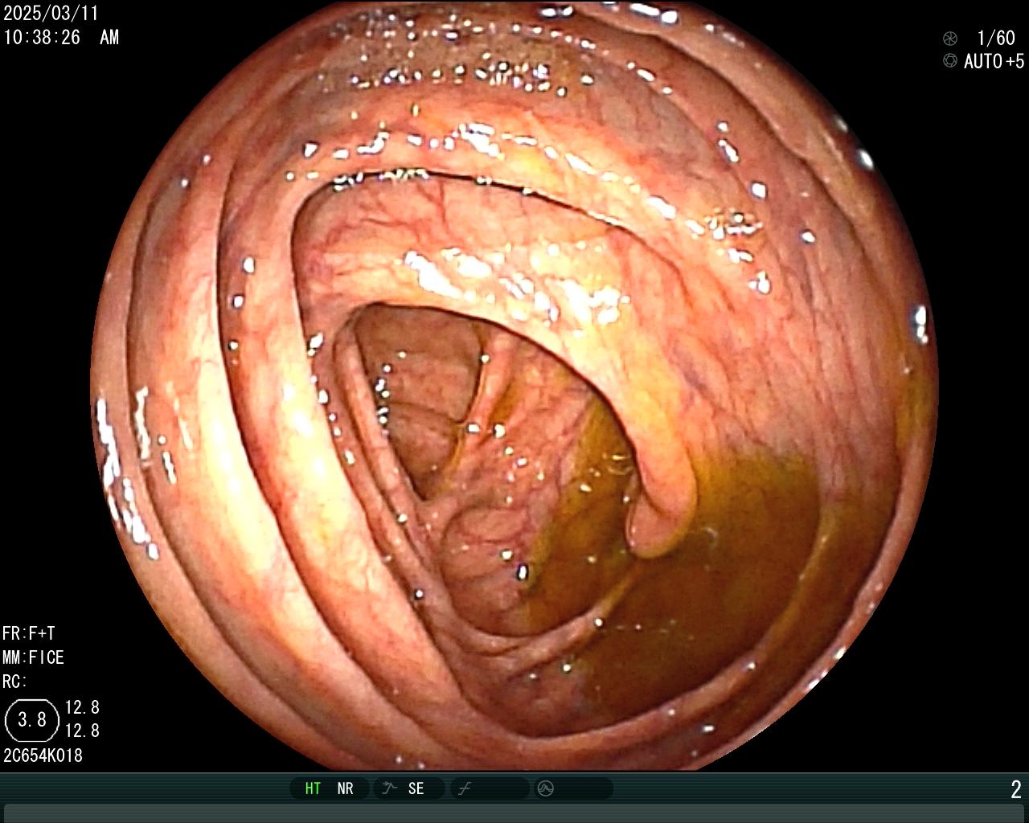Click the upper 12.8 diameter value
This screenshot has height=823, width=1029.
(82, 707)
